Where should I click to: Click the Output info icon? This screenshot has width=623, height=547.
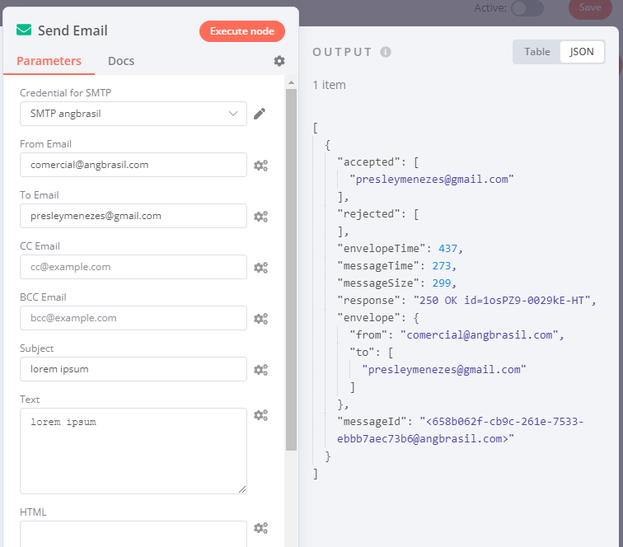(386, 52)
